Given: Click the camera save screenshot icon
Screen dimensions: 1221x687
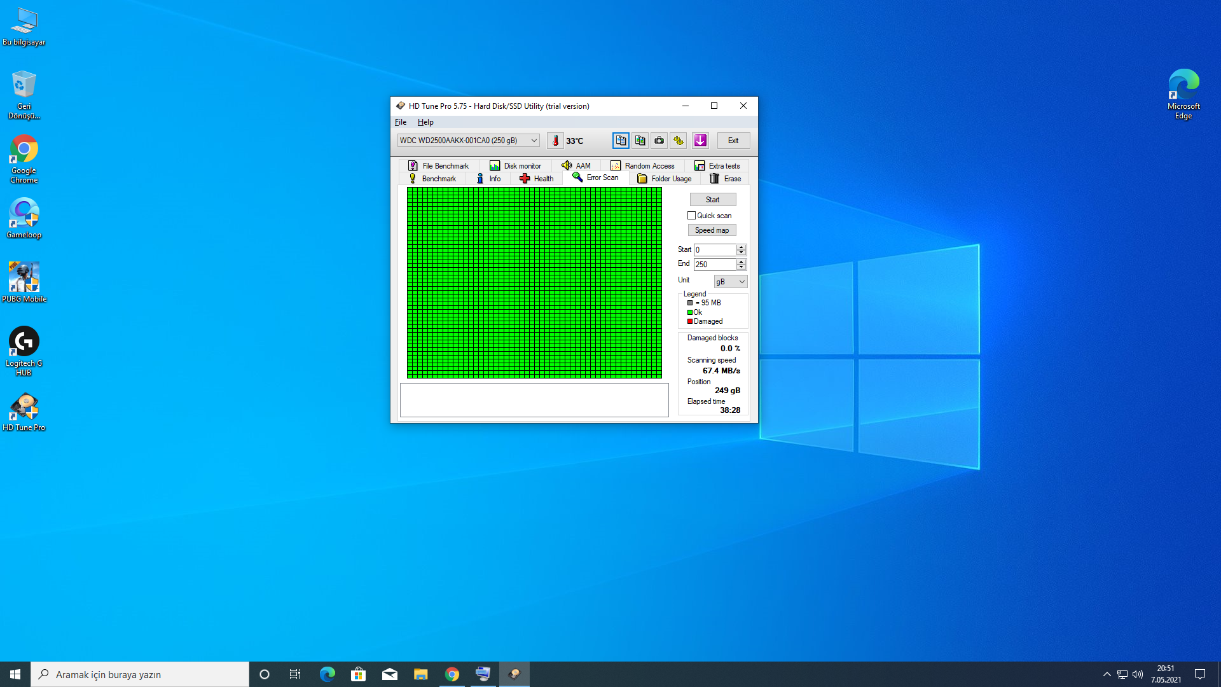Looking at the screenshot, I should [659, 141].
